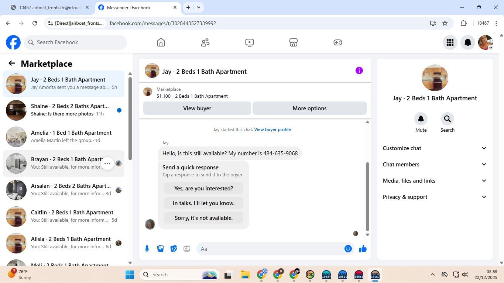This screenshot has height=283, width=504.
Task: Open the Windows Start menu
Action: pos(130,275)
